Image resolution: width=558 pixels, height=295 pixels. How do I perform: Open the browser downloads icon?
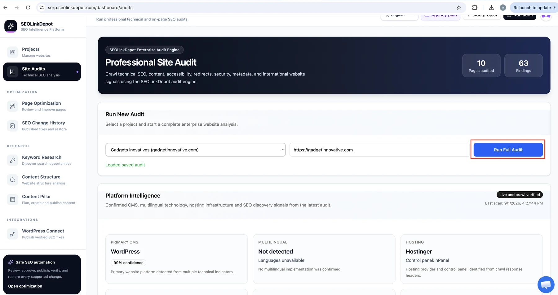click(491, 7)
